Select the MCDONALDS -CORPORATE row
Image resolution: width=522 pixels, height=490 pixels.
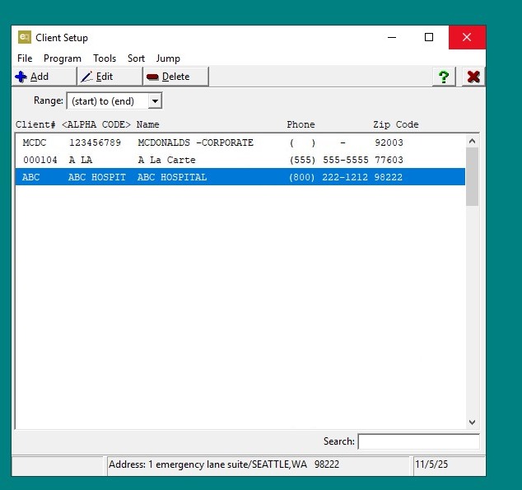click(x=240, y=142)
